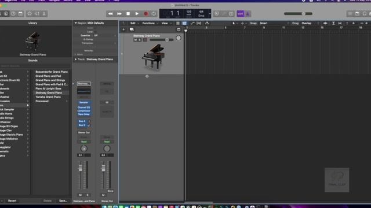
Task: Click the tempo value 120 in the LCD
Action: pyautogui.click(x=189, y=12)
